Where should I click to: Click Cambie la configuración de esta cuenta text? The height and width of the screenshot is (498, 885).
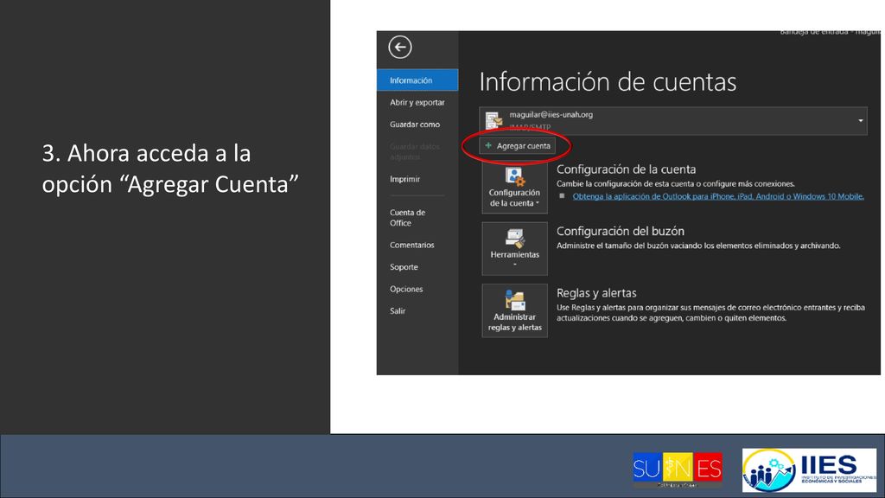pyautogui.click(x=676, y=184)
